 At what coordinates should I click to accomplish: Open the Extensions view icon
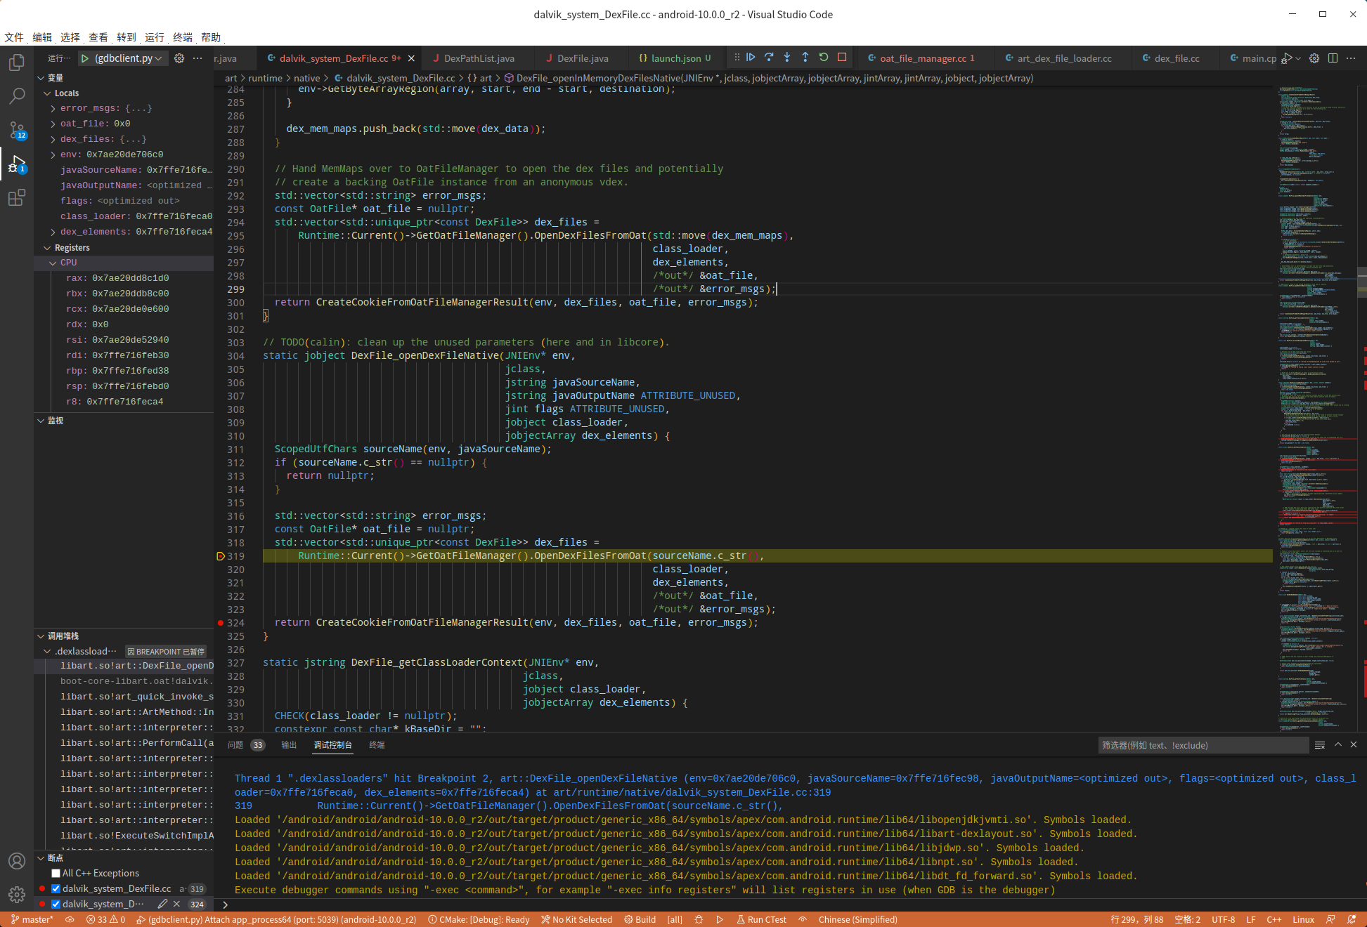(x=17, y=198)
